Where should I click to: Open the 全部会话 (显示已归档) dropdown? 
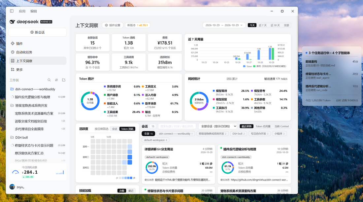point(217,126)
